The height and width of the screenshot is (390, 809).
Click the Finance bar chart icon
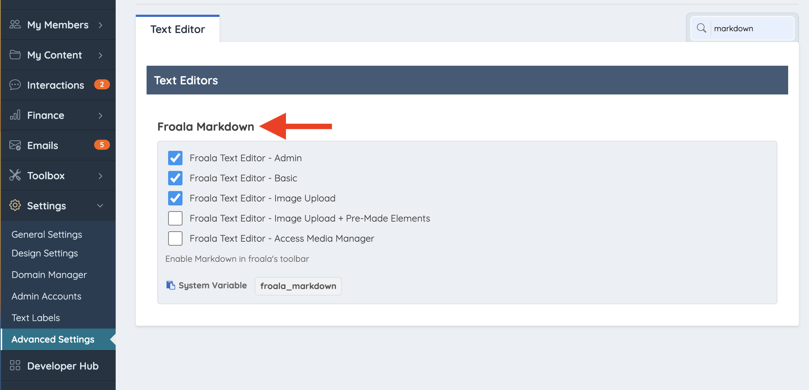[x=15, y=115]
